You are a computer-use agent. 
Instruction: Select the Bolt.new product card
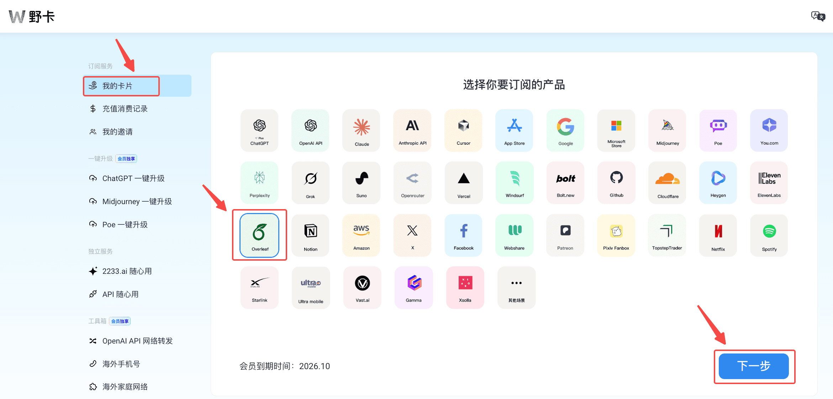tap(565, 183)
